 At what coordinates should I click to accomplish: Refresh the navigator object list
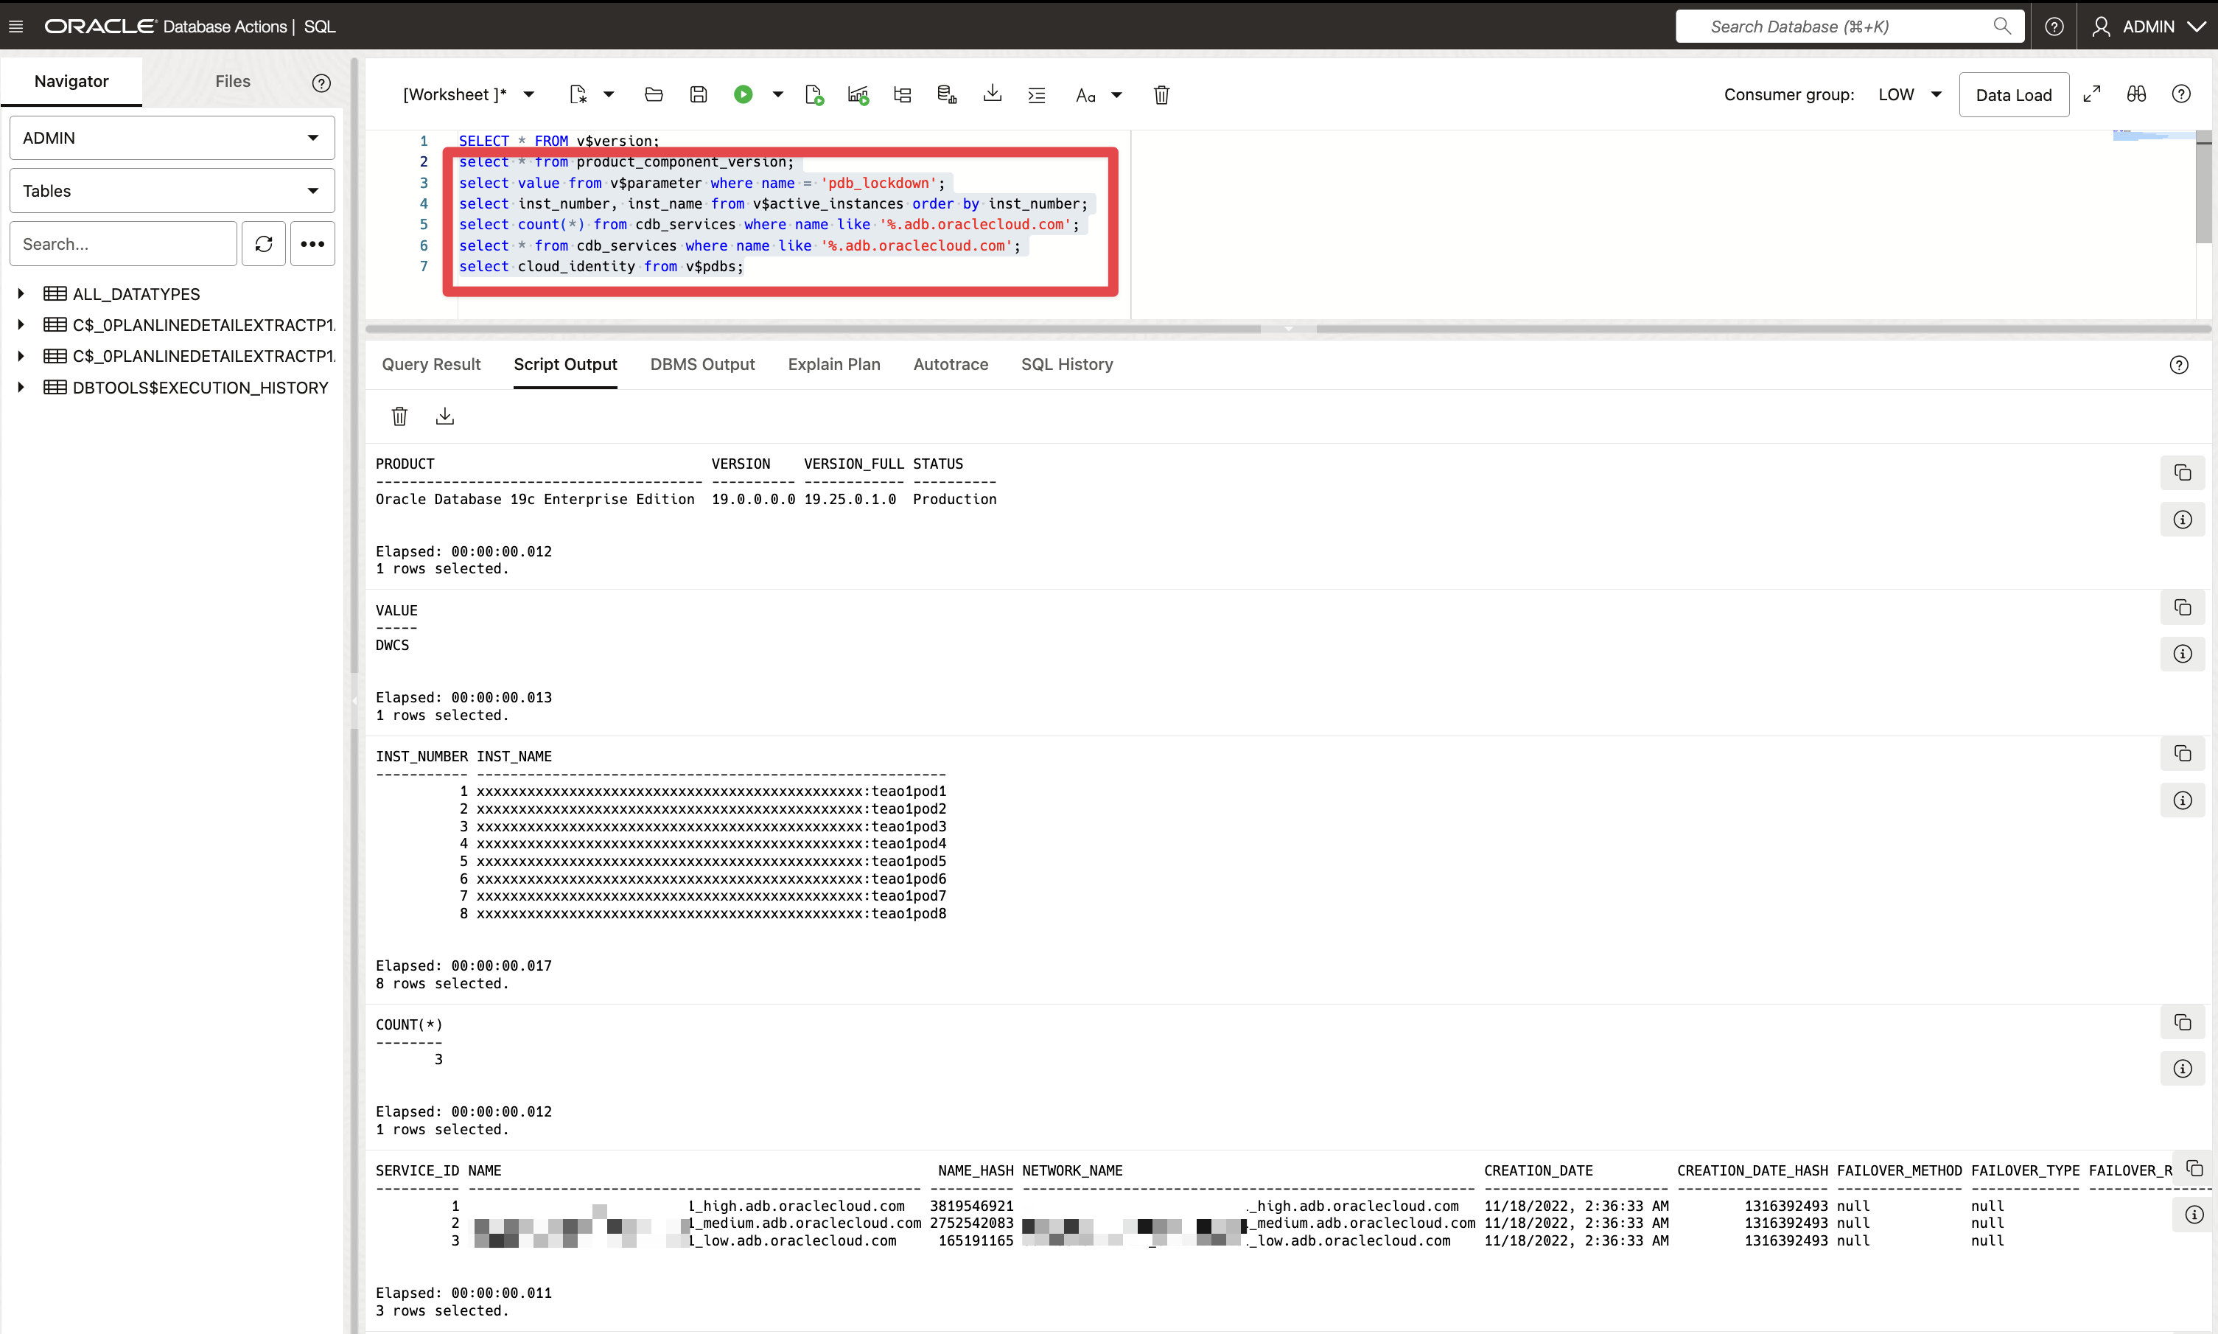pyautogui.click(x=263, y=244)
